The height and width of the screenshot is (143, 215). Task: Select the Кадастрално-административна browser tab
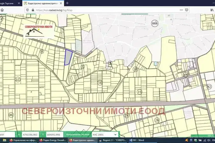(x=43, y=3)
